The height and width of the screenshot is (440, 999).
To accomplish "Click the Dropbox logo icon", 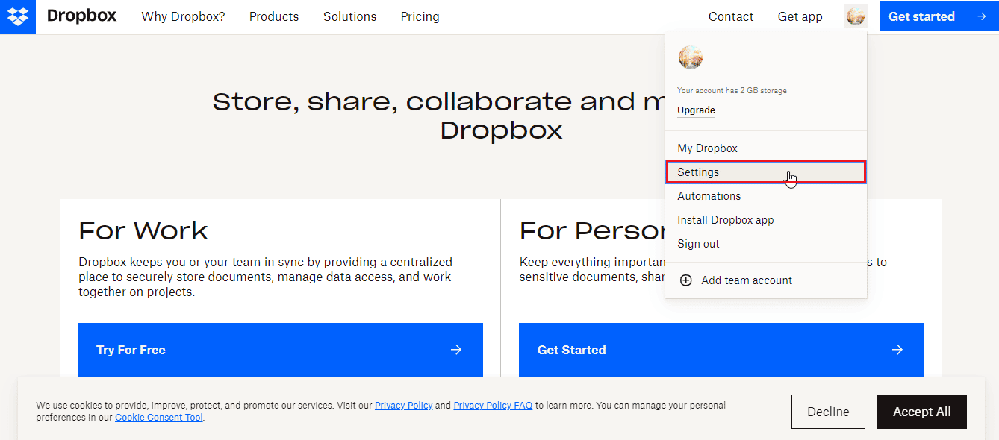I will click(16, 16).
